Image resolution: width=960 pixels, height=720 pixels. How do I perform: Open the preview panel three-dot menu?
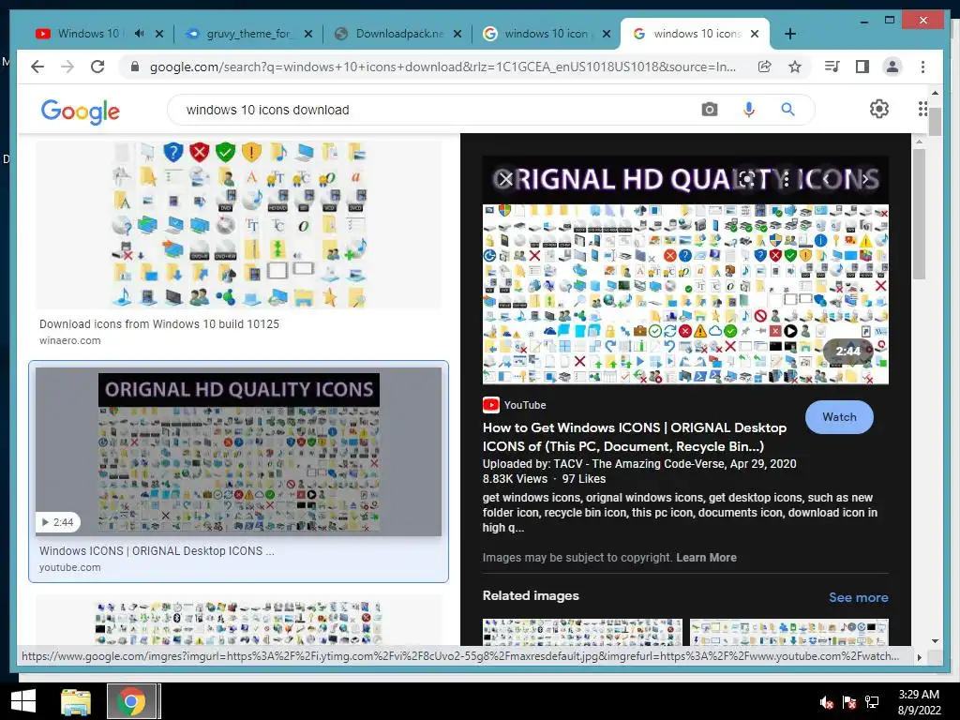click(x=787, y=179)
